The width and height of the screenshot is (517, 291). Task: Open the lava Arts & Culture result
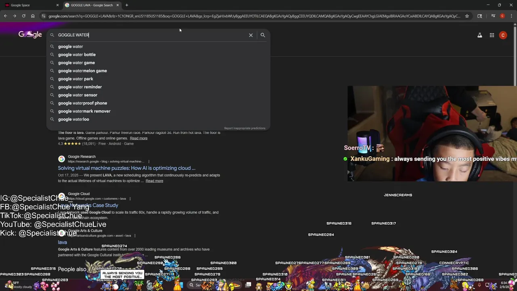click(x=62, y=242)
